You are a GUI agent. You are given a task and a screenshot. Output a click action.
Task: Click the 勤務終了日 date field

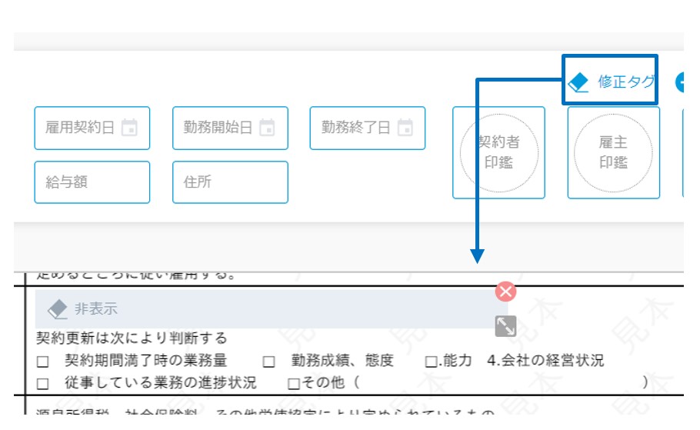[368, 128]
